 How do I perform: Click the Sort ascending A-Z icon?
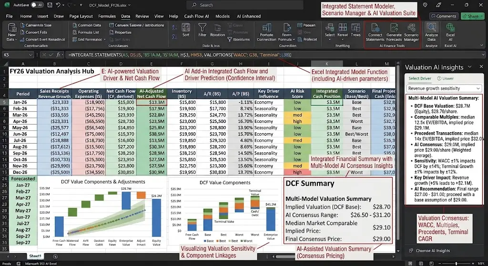coord(174,28)
